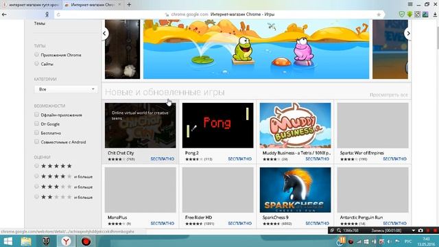Stop the screen recording with red square
The width and height of the screenshot is (439, 247).
[x=435, y=231]
